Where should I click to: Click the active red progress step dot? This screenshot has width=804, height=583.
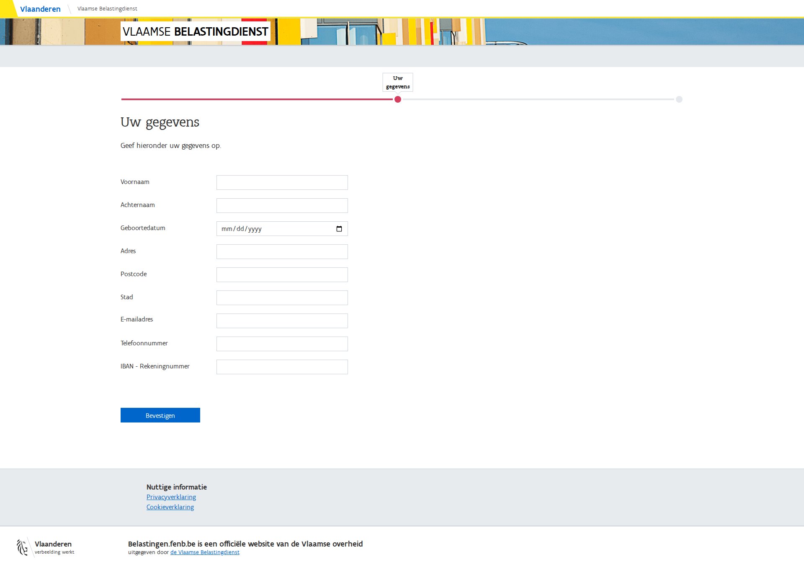(398, 99)
